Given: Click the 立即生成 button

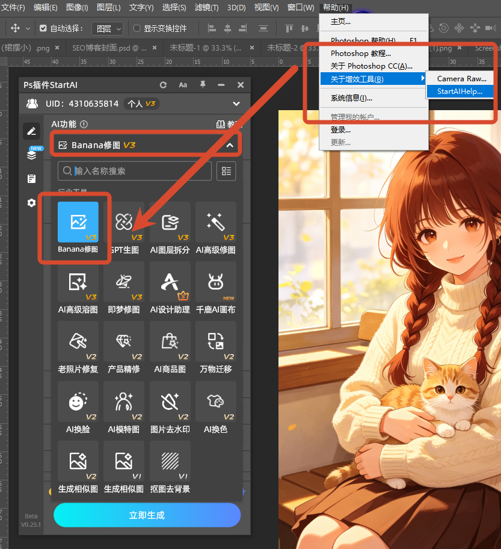Looking at the screenshot, I should click(x=147, y=515).
